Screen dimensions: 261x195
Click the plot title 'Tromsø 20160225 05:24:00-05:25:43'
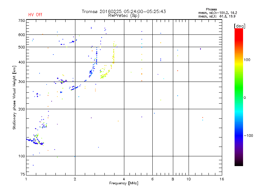pyautogui.click(x=124, y=11)
